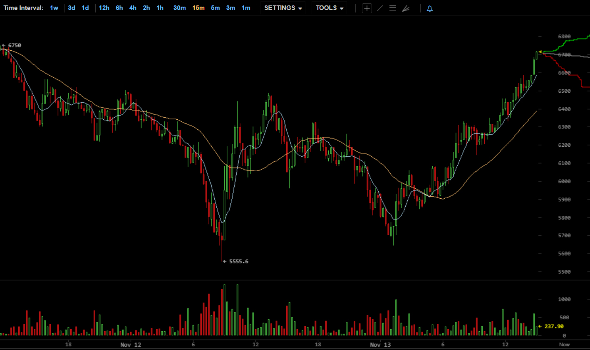Open the TOOLS dropdown menu
The width and height of the screenshot is (590, 350).
pos(330,8)
